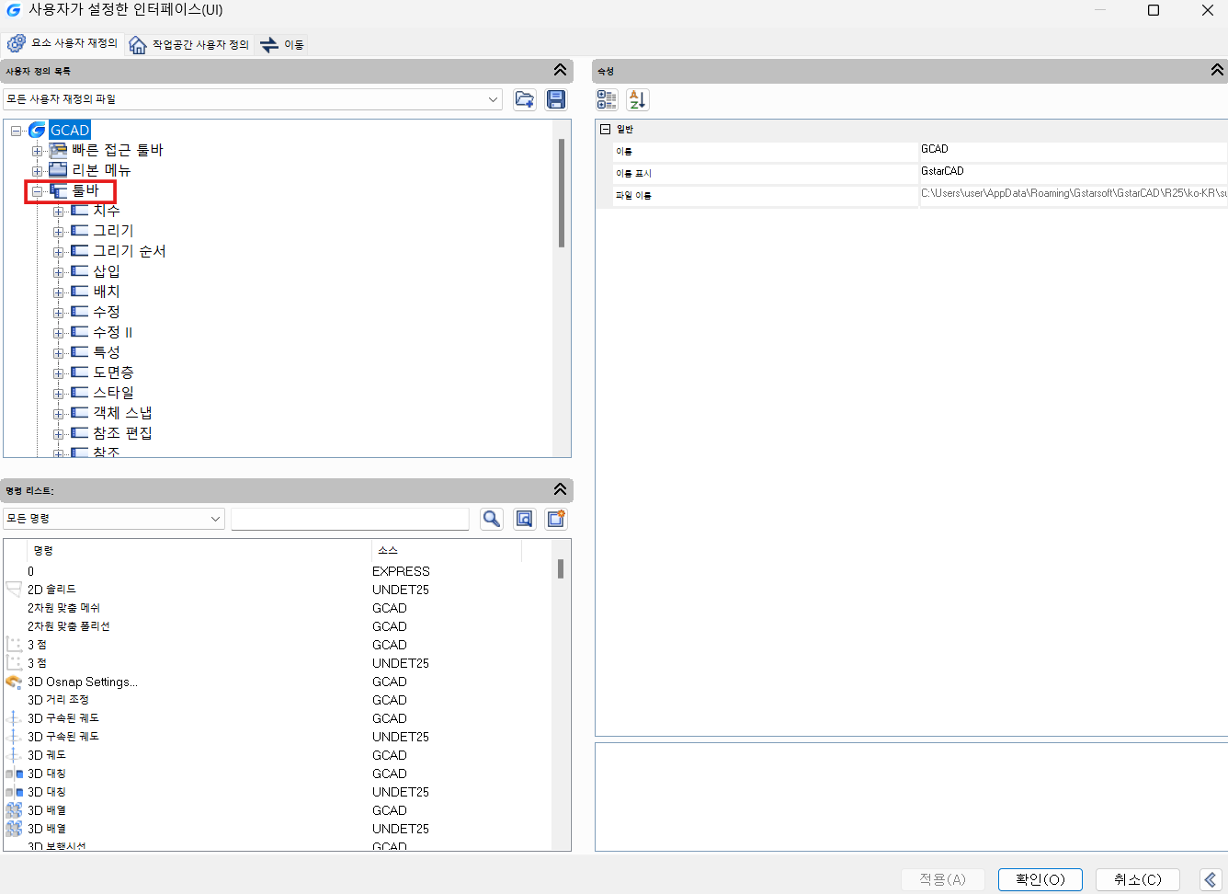Select the 그리기 순서 tree item
This screenshot has height=894, width=1228.
click(130, 251)
